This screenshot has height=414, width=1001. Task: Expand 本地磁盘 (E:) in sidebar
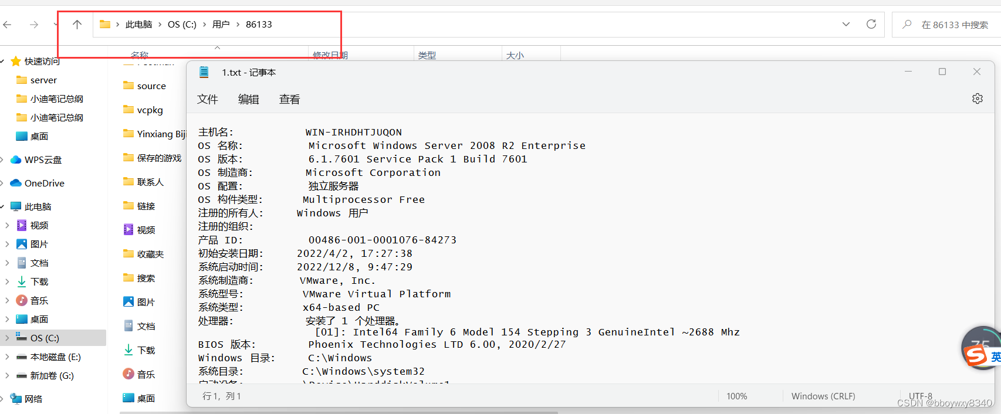point(6,357)
